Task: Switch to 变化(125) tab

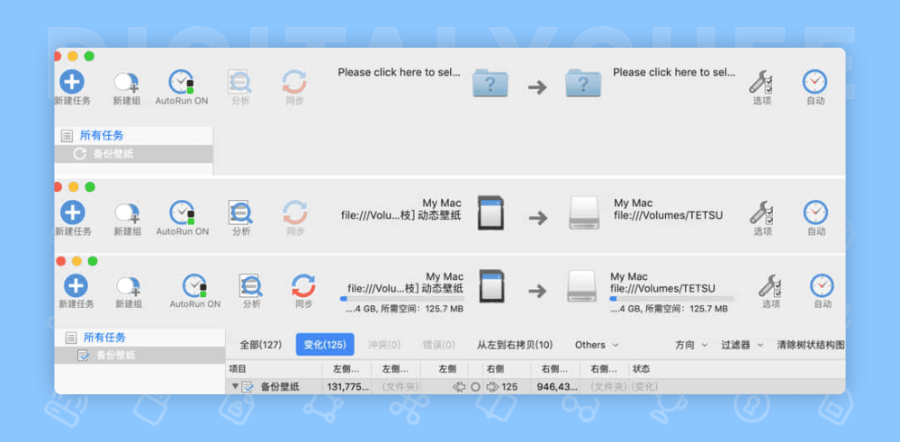Action: 325,345
